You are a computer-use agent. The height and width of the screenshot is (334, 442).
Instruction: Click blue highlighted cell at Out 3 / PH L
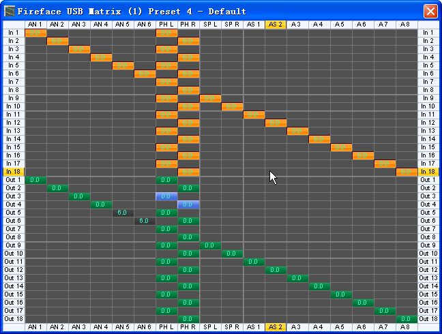point(166,196)
